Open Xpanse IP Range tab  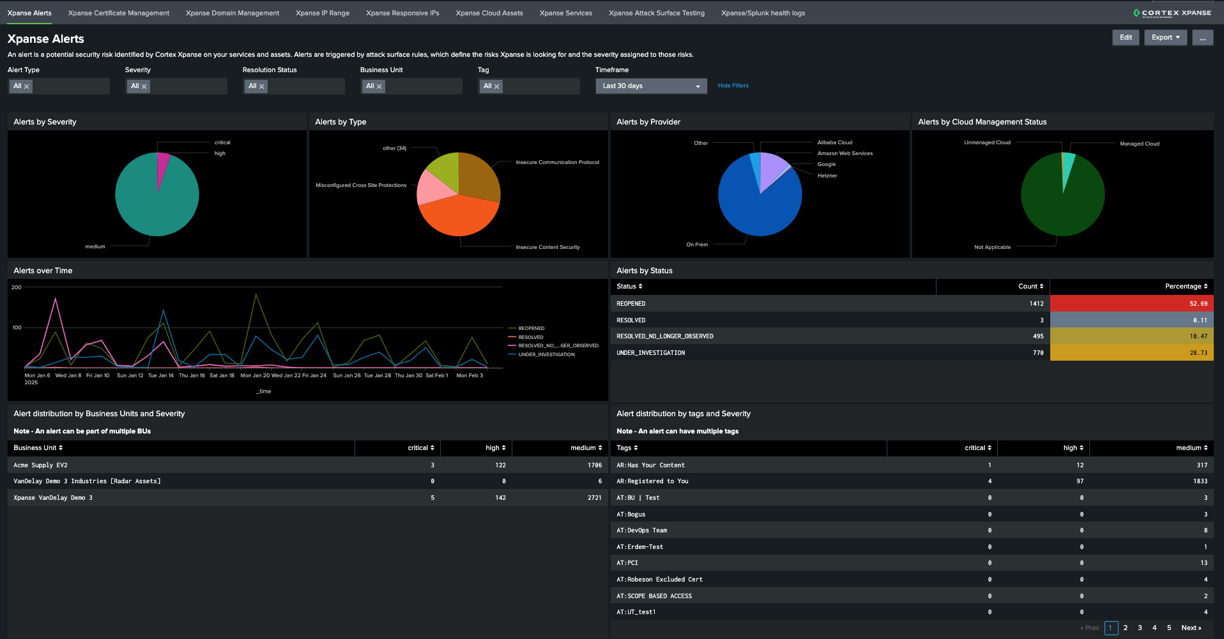(323, 13)
